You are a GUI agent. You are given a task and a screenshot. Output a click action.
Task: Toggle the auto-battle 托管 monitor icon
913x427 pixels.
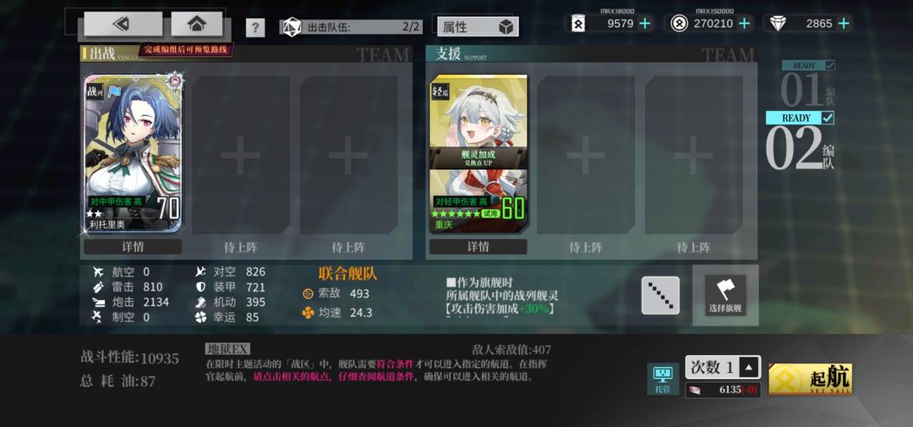pos(663,378)
